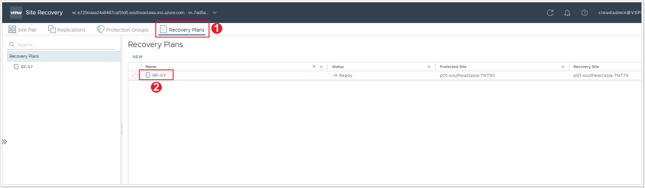Open the help question mark menu
This screenshot has width=645, height=188.
coord(584,13)
